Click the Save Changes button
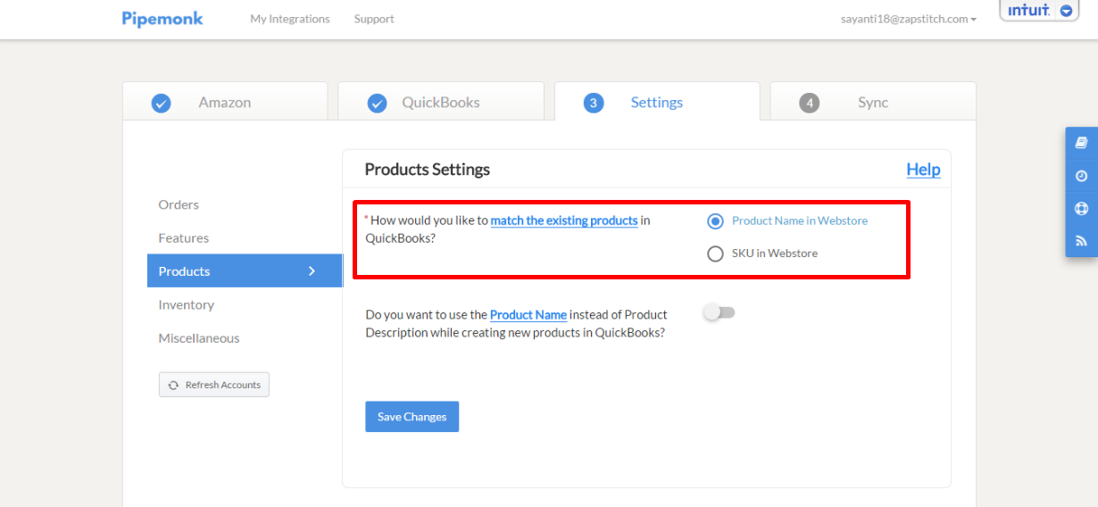 click(412, 417)
